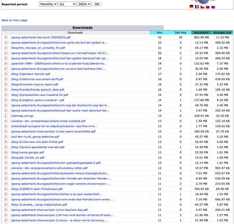Click PDF icon for gastspiel-2.pdf

[x=6, y=162]
